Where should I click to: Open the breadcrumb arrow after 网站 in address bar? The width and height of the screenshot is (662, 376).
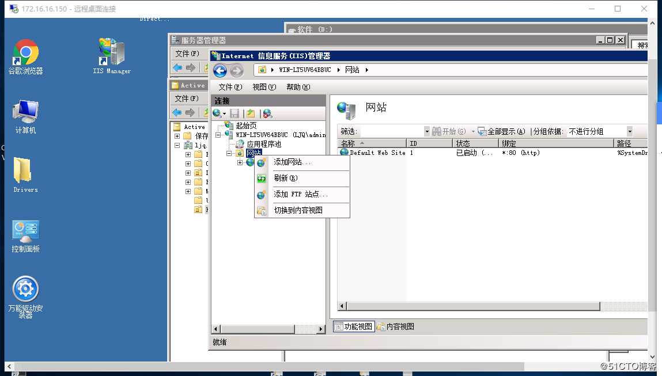[x=367, y=70]
